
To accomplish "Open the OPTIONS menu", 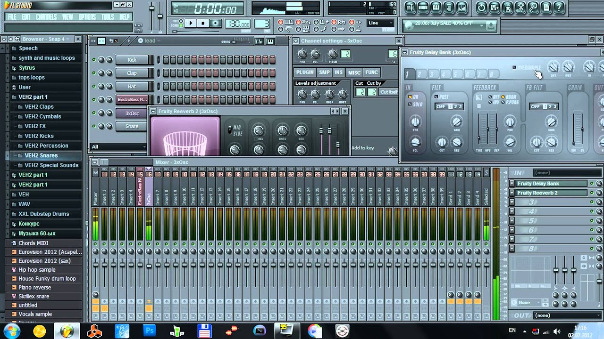I will coord(87,17).
